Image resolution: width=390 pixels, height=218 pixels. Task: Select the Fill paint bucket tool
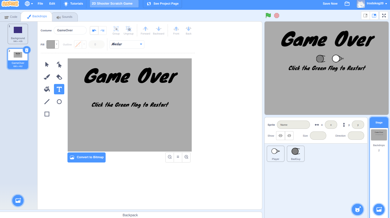[x=47, y=89]
